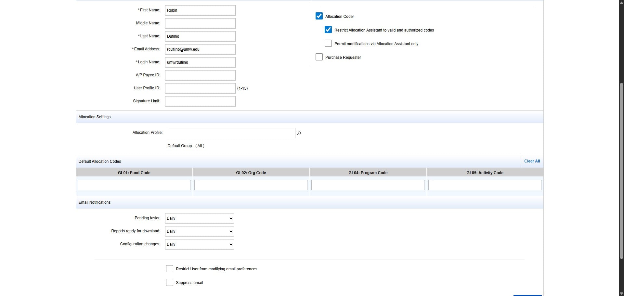Image resolution: width=624 pixels, height=296 pixels.
Task: Click the scroll down arrow on scrollbar
Action: (x=621, y=294)
